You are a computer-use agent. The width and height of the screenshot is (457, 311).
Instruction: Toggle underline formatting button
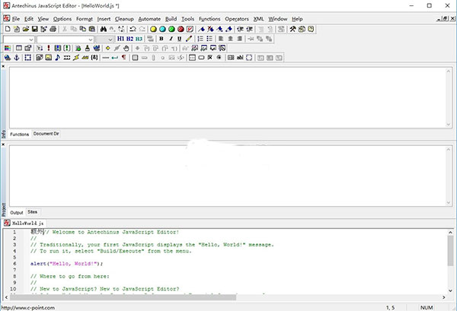point(179,39)
